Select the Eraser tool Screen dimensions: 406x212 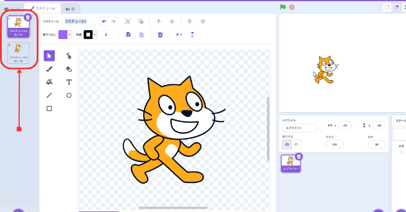click(x=69, y=69)
